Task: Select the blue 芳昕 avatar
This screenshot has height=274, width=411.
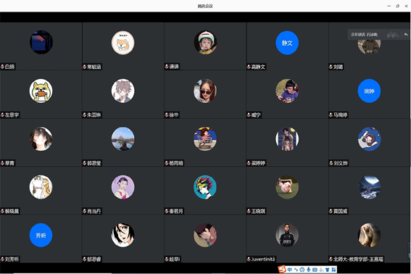Action: tap(41, 235)
